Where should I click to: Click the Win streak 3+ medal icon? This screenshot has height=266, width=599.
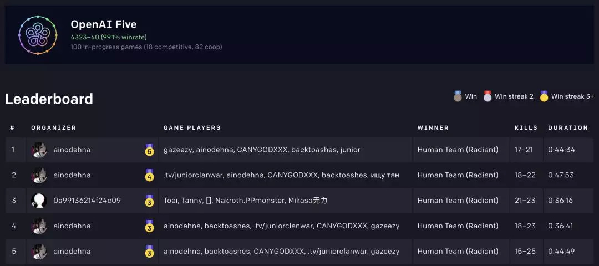click(x=544, y=96)
